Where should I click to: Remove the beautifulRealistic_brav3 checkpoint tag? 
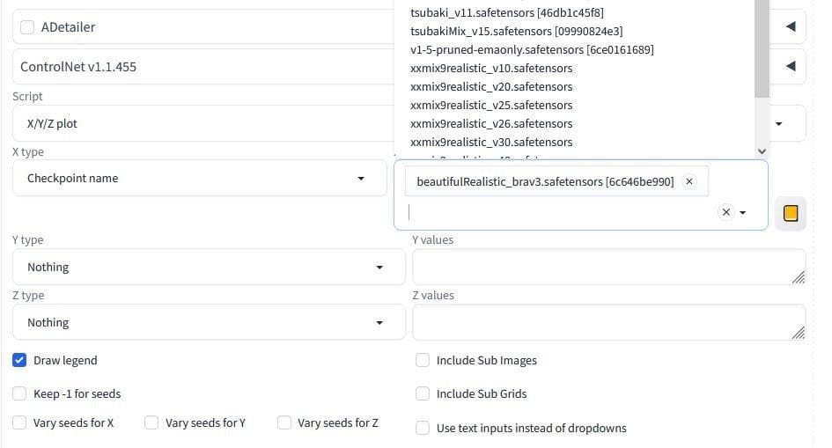(689, 181)
